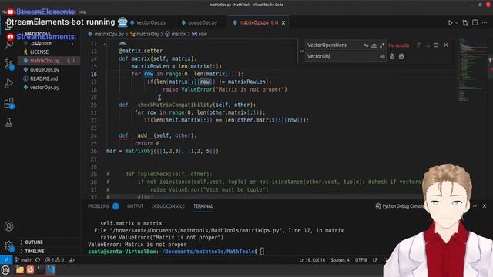Toggle Use Regular Expression in find box
This screenshot has height=277, width=493.
382,45
